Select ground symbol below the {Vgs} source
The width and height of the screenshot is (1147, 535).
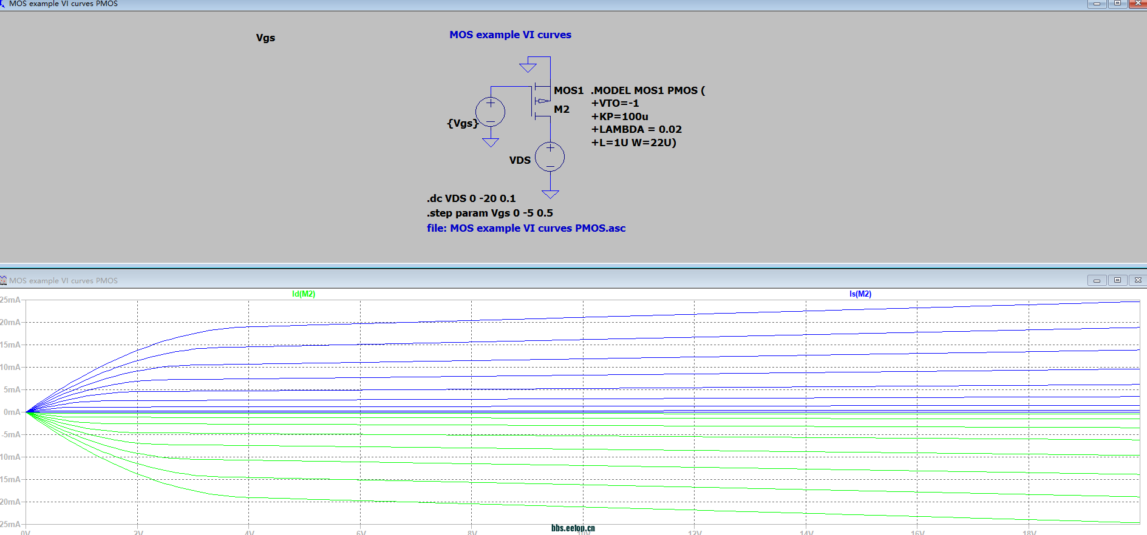pos(491,143)
